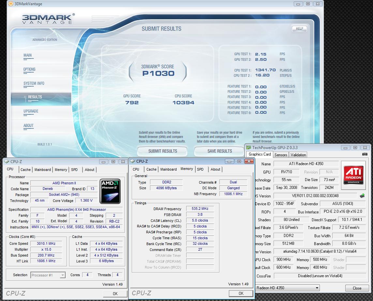Select Graphics Card tab in GPU-Z
Screen dimensions: 373x301
point(260,154)
